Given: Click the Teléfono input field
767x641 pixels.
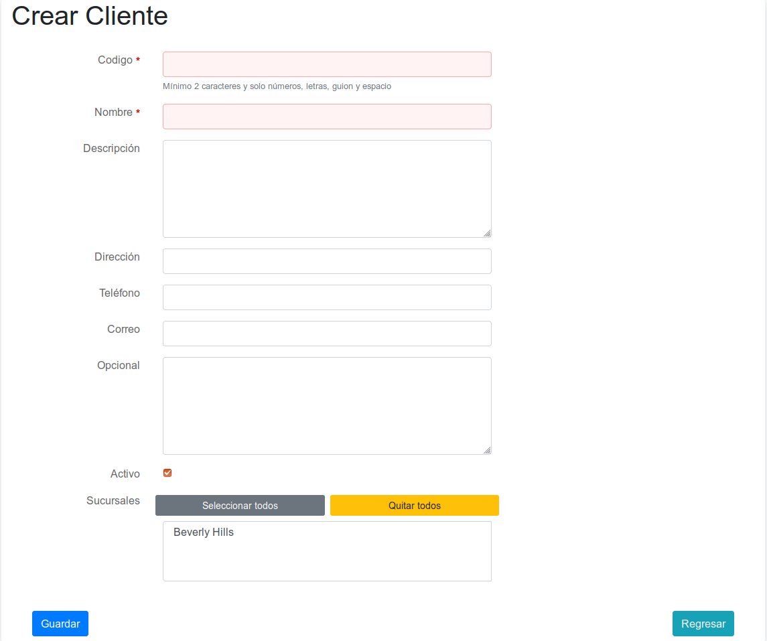Looking at the screenshot, I should (x=327, y=297).
